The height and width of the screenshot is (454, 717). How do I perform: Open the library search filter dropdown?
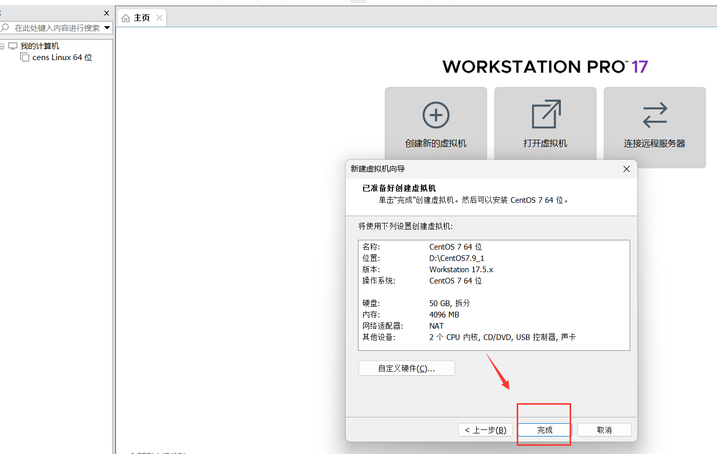[106, 28]
